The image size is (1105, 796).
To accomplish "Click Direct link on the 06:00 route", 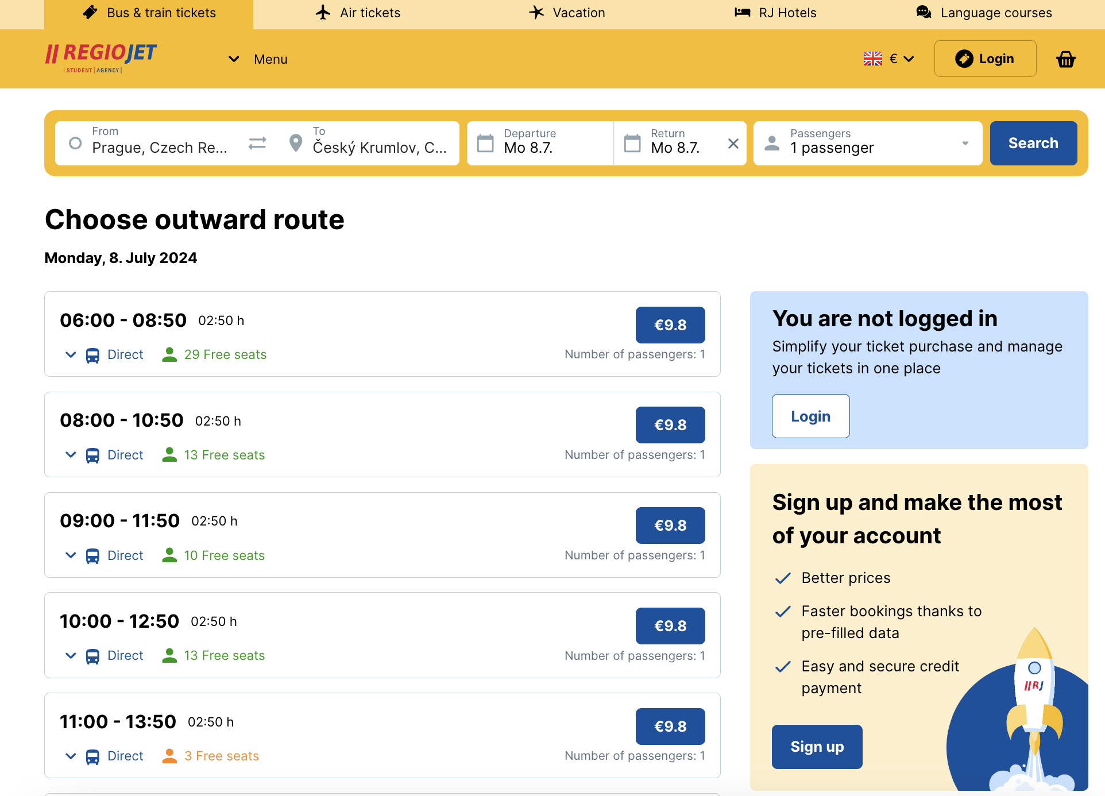I will 125,355.
